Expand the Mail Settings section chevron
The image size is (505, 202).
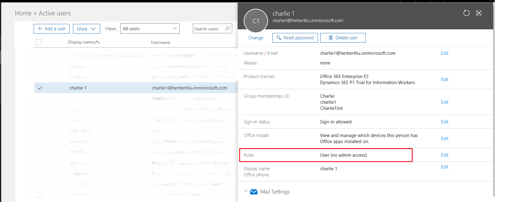(x=246, y=191)
